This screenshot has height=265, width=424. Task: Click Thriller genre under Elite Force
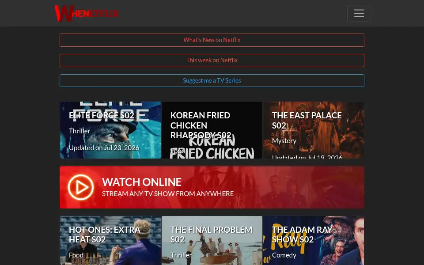(79, 131)
